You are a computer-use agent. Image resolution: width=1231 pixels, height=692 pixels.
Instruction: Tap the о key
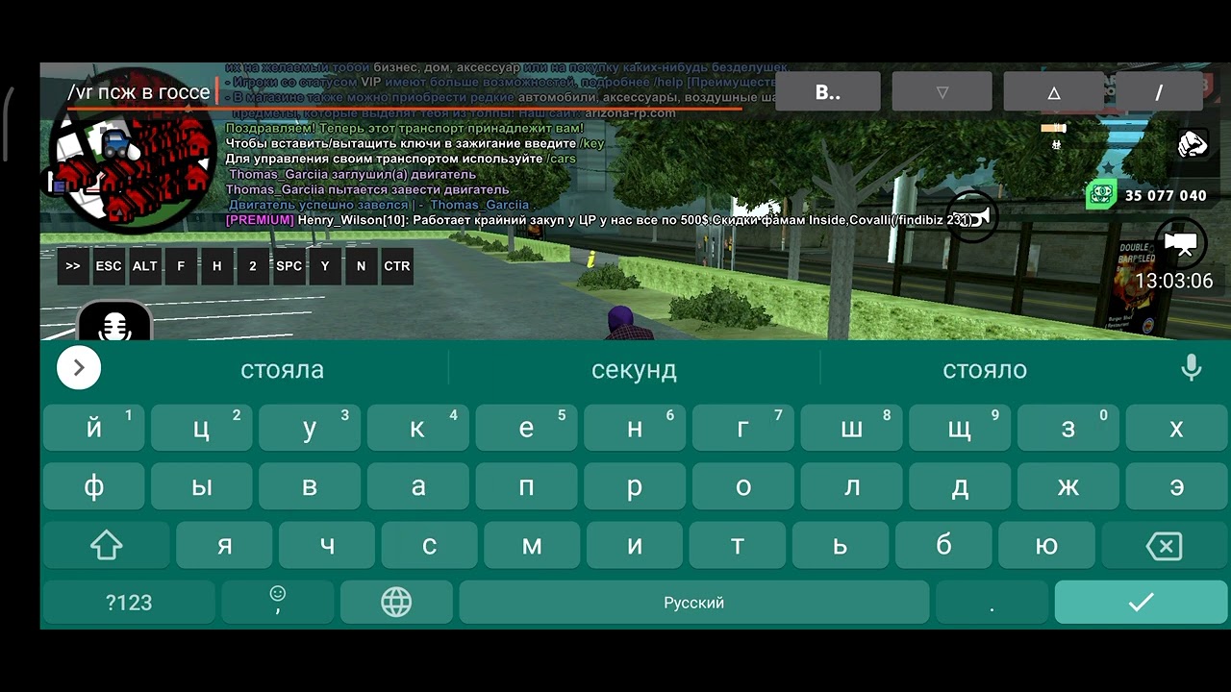click(x=742, y=487)
